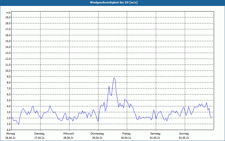This screenshot has width=225, height=141.
Task: Click the 'm/s' unit label
Action: [8, 13]
